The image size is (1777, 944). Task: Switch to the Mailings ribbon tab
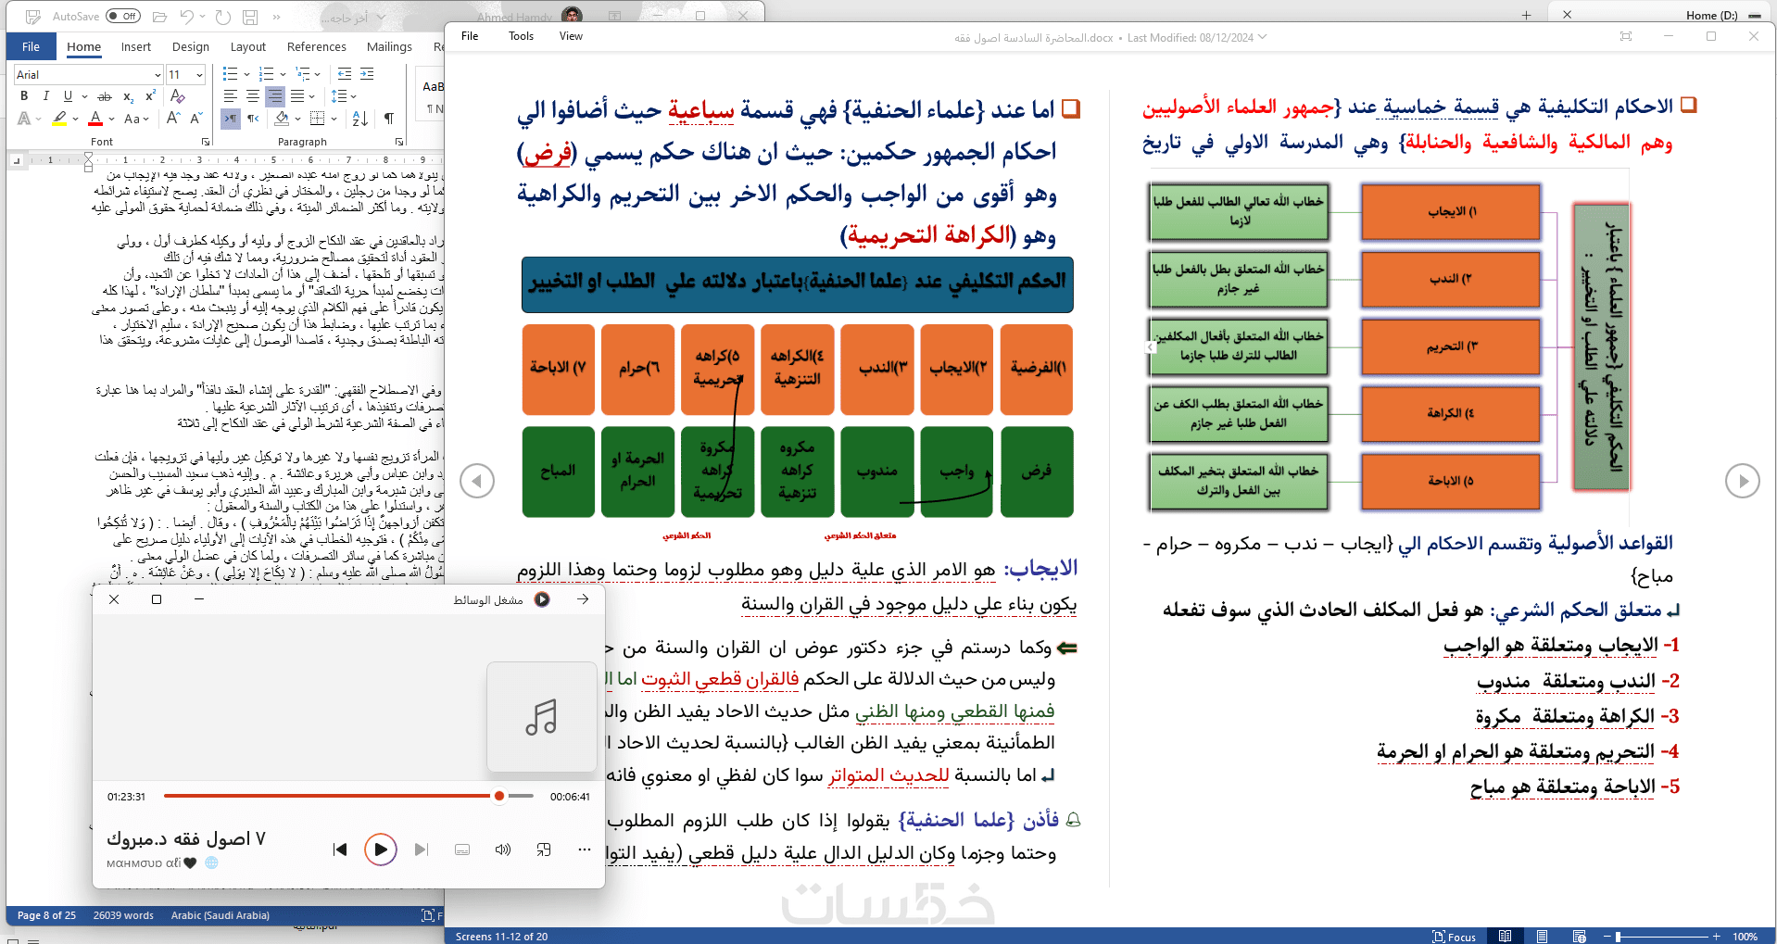tap(389, 46)
